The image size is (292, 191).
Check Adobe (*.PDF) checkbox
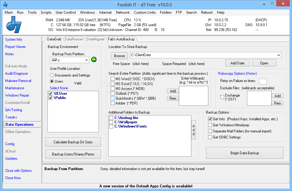(113, 103)
